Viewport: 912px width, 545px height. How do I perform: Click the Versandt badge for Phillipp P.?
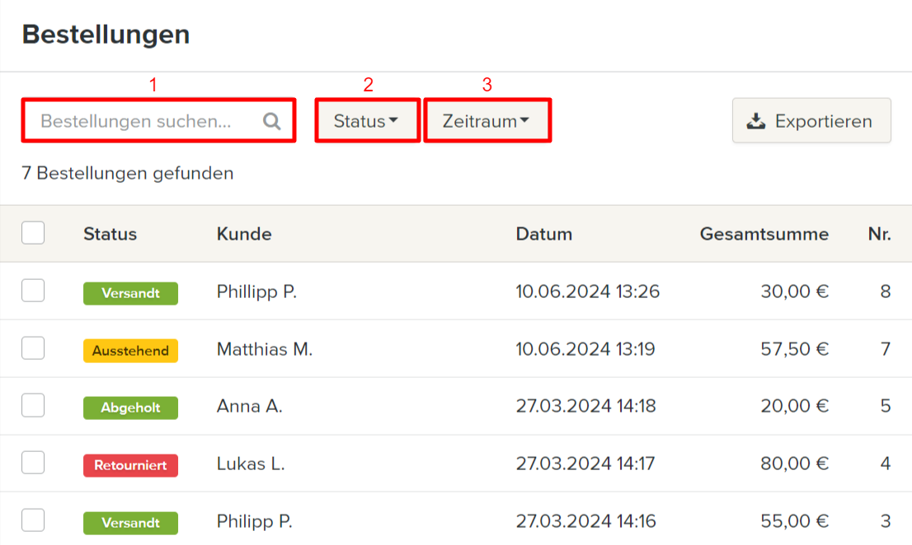pos(130,293)
